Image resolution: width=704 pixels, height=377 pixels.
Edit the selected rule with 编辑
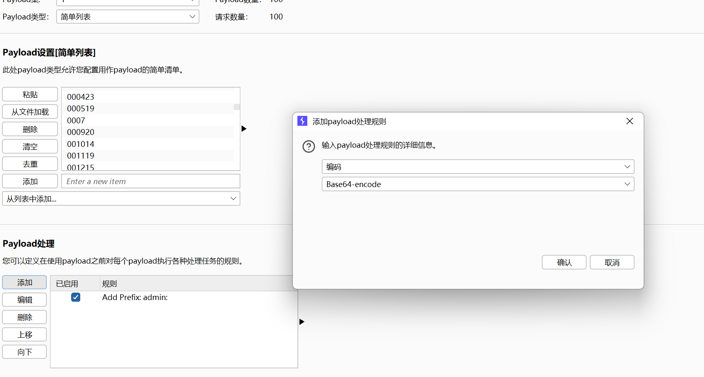tap(24, 300)
